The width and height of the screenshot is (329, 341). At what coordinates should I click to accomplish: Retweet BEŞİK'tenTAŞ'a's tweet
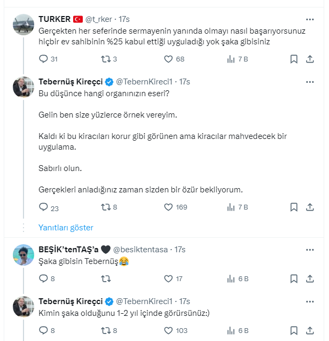106,278
